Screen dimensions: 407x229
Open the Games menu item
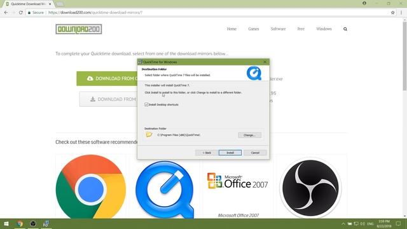pyautogui.click(x=253, y=29)
